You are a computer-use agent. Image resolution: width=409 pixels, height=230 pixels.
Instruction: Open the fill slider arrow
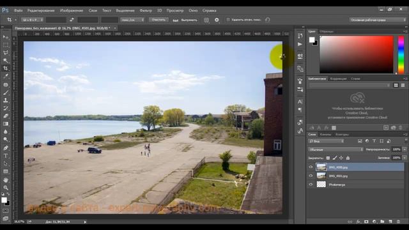pyautogui.click(x=405, y=158)
